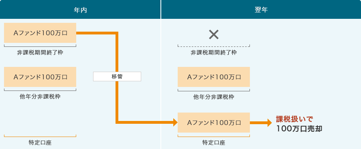The image size is (361, 149).
Task: Click the red 課税扱いで text
Action: tap(295, 119)
